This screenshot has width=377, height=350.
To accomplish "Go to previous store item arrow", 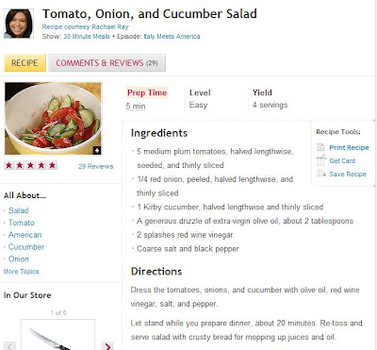I will (9, 346).
